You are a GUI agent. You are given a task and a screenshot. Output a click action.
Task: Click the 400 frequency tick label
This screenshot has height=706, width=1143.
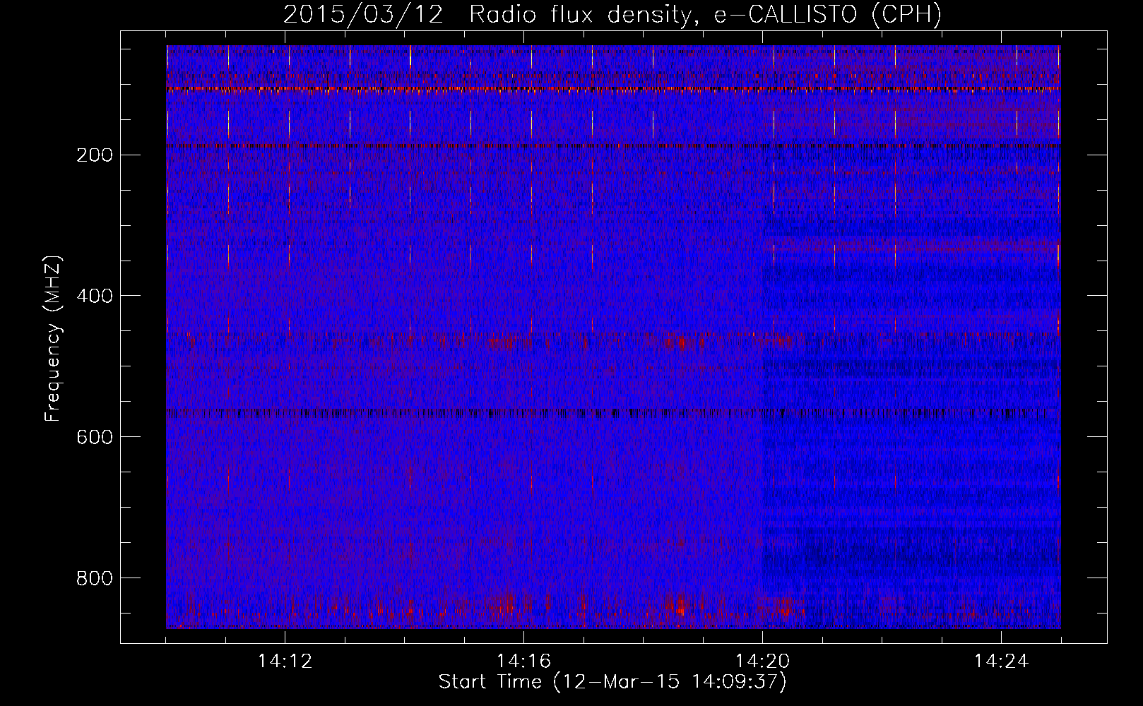95,296
